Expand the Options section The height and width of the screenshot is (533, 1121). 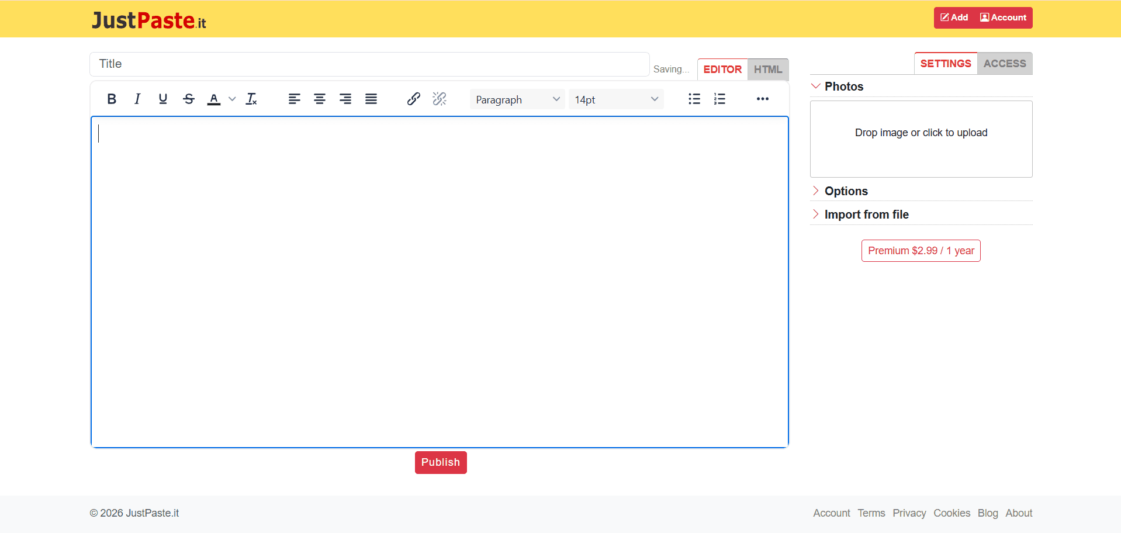(846, 191)
